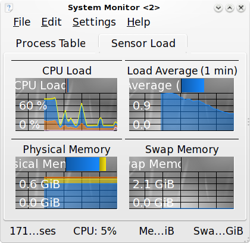Click the Load Average blue bar indicator
The image size is (250, 243).
[x=193, y=86]
